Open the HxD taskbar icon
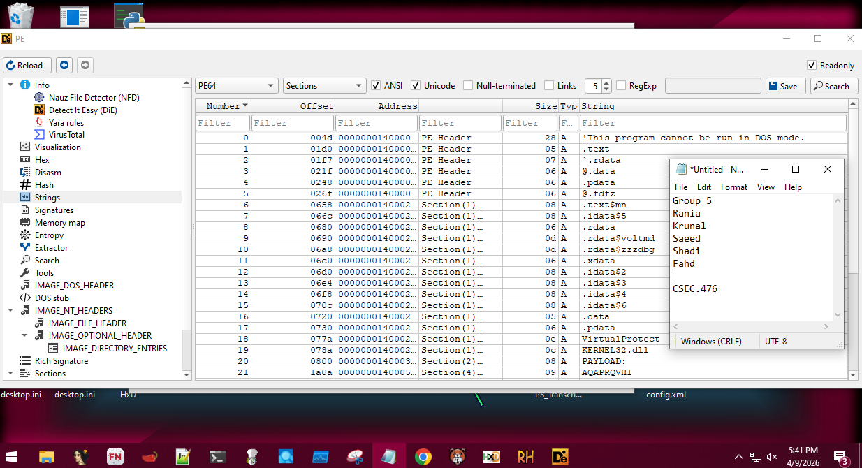The height and width of the screenshot is (468, 862). coord(491,457)
